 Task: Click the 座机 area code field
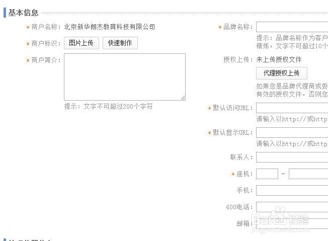coord(267,174)
